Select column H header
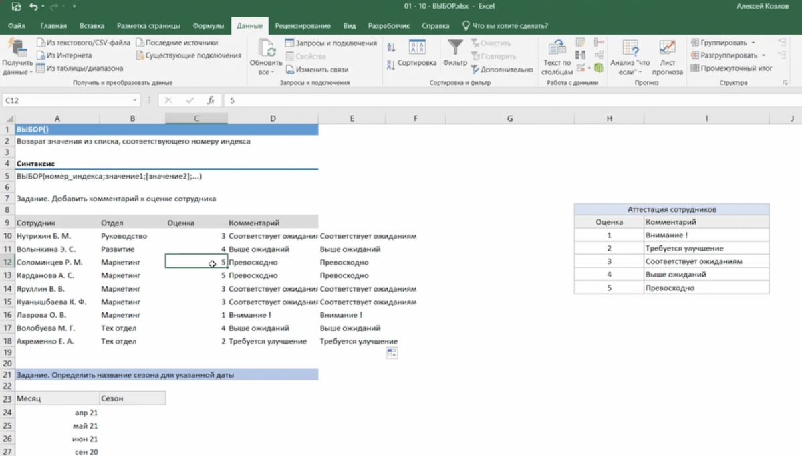 tap(610, 118)
